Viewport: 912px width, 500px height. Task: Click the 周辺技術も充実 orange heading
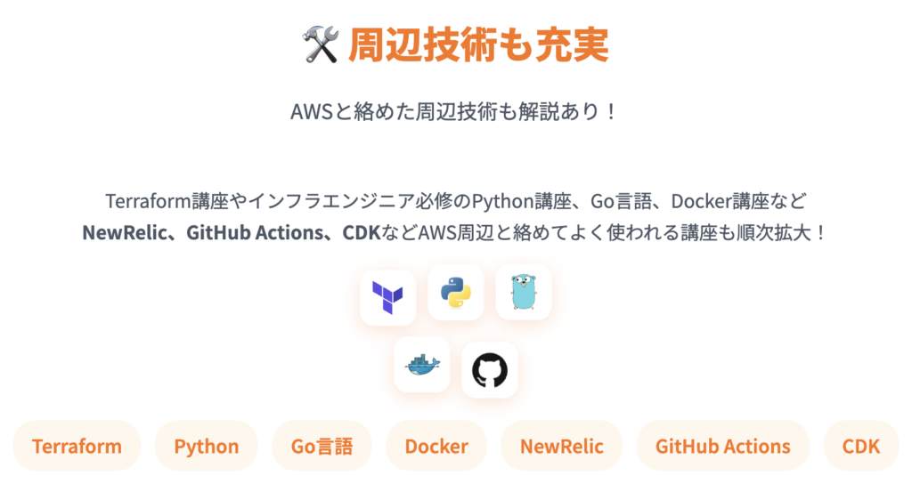click(x=478, y=44)
